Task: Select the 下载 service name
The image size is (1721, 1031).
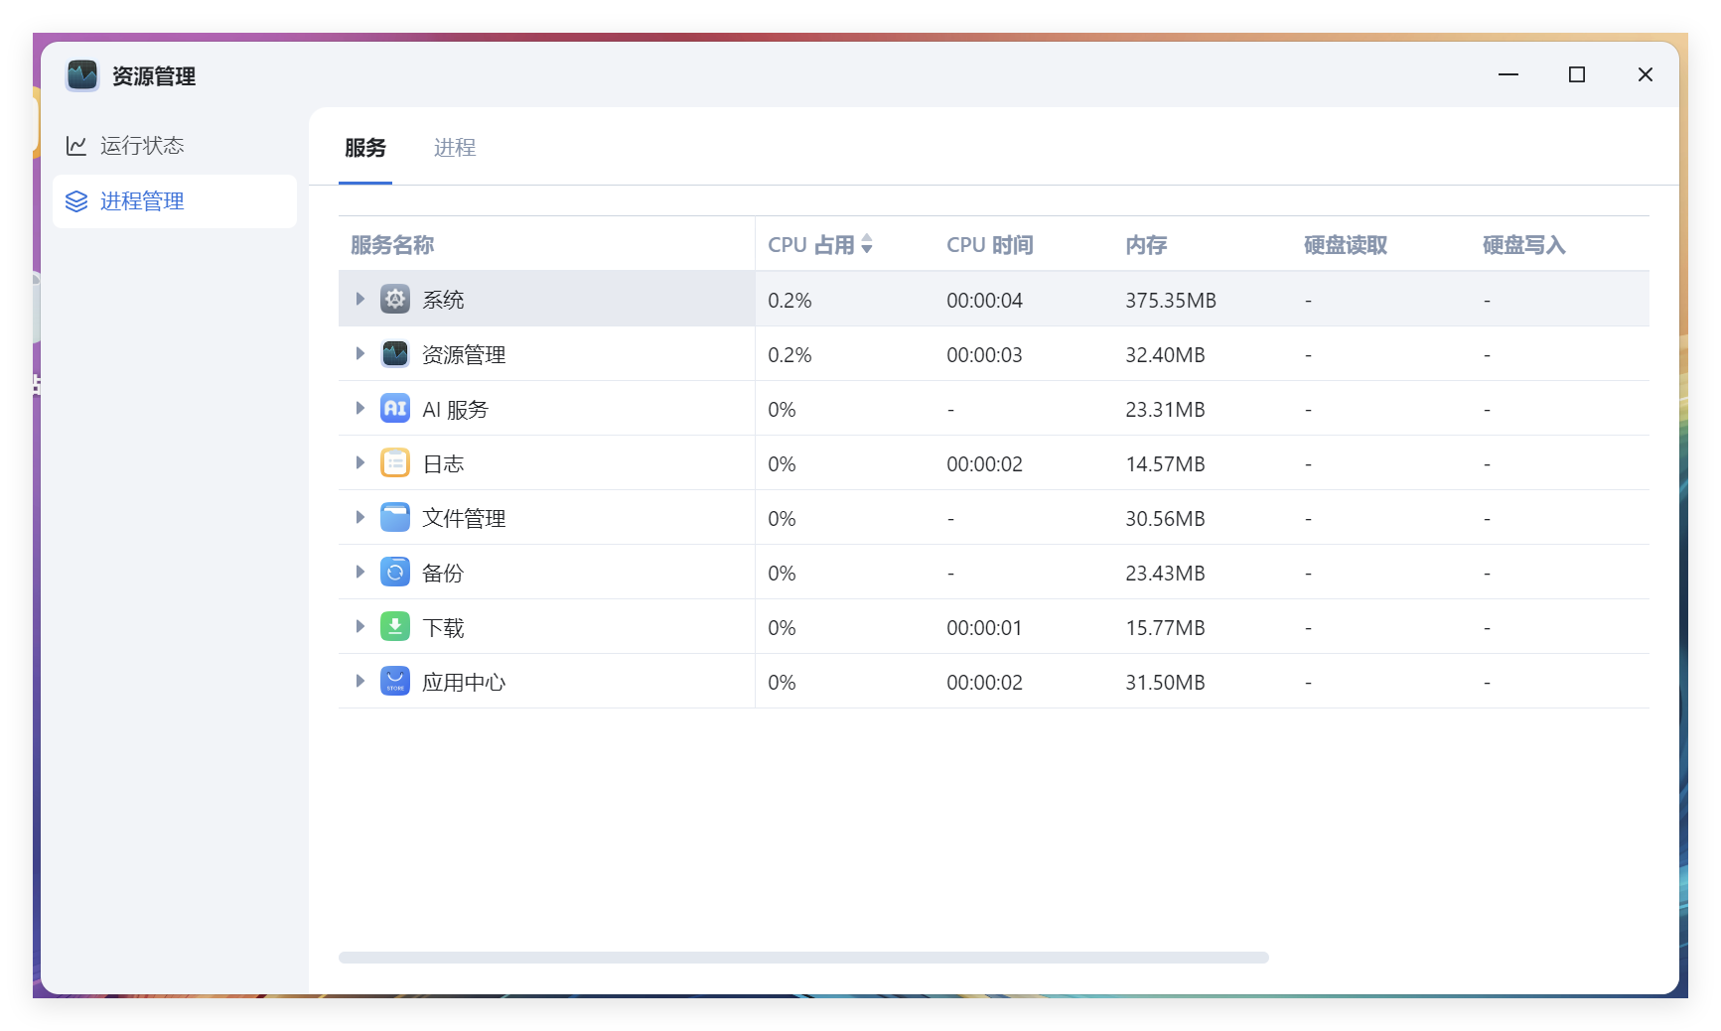Action: 443,627
